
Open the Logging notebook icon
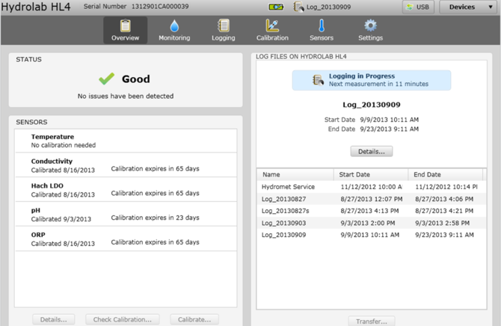pos(223,25)
